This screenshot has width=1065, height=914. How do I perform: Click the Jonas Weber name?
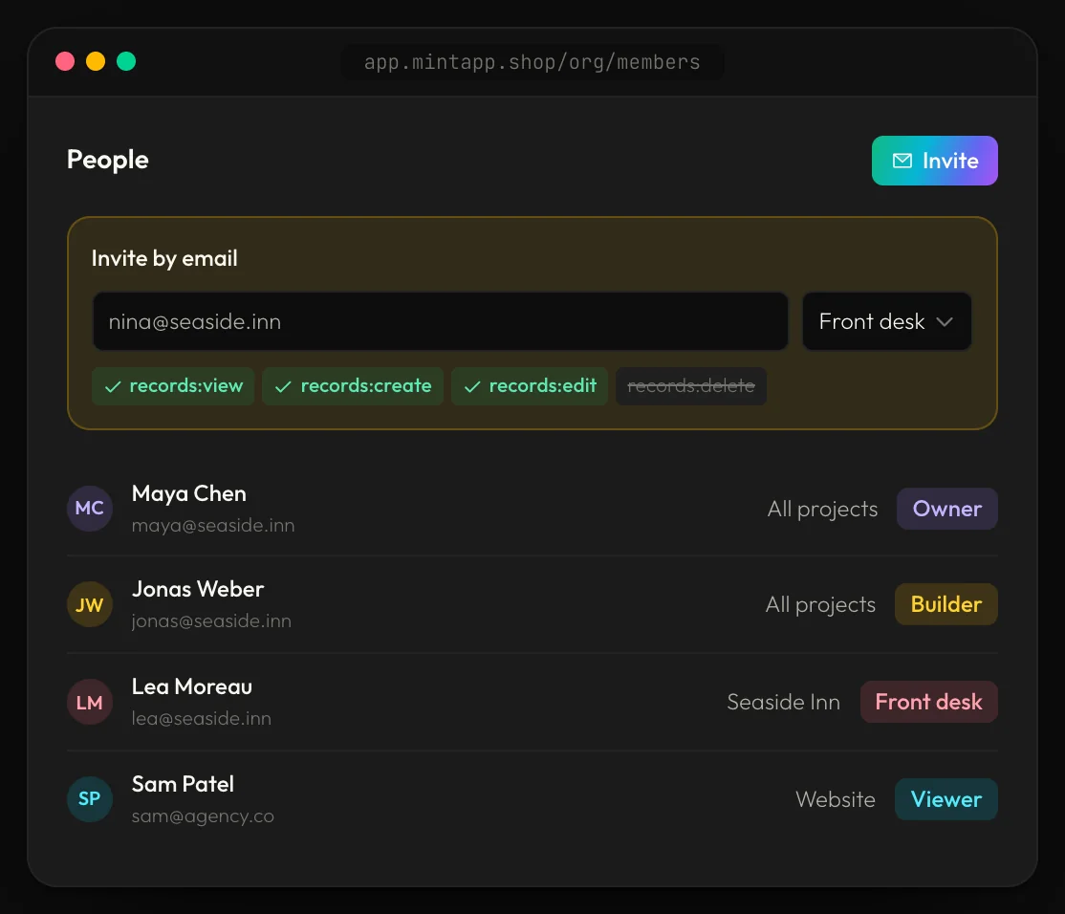tap(198, 589)
